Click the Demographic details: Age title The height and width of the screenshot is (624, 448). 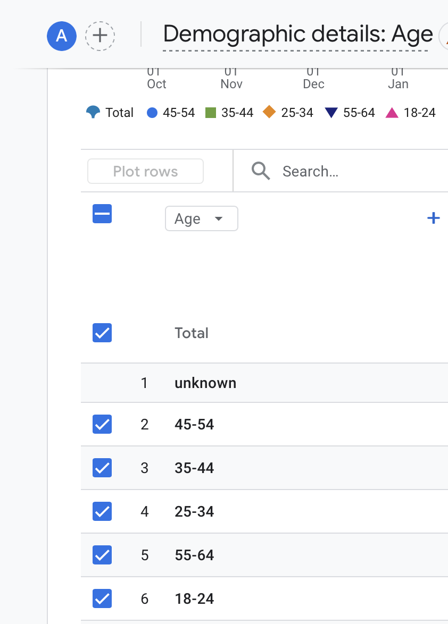[297, 35]
